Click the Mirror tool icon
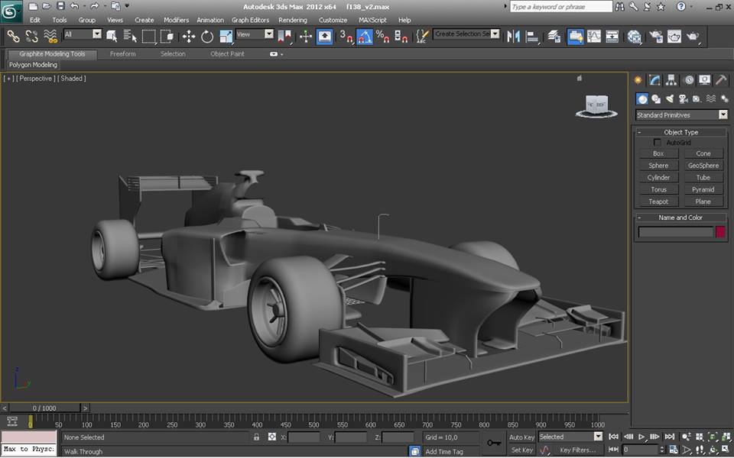 click(513, 36)
